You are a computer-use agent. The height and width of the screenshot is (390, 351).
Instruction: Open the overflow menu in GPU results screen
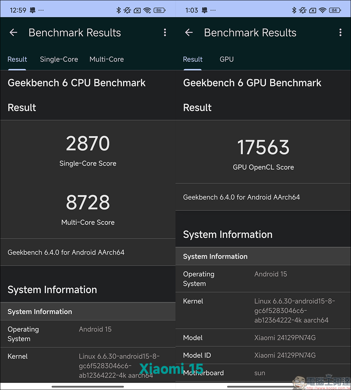340,32
